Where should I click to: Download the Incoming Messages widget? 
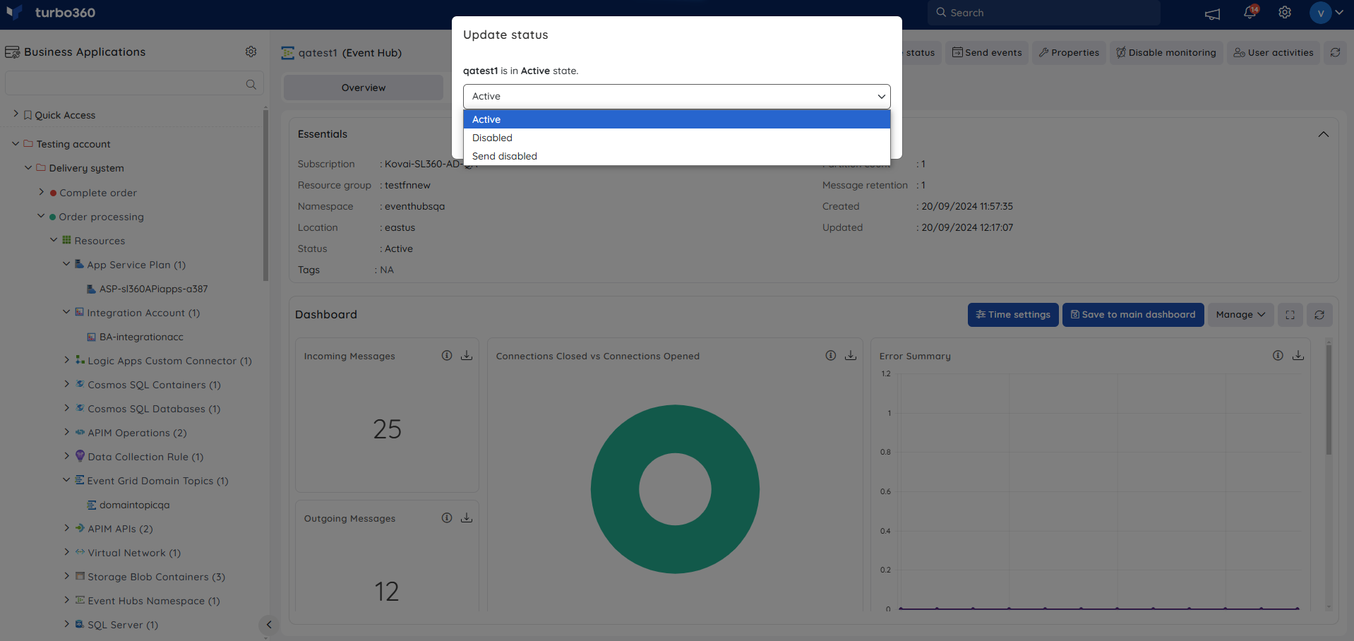coord(467,356)
